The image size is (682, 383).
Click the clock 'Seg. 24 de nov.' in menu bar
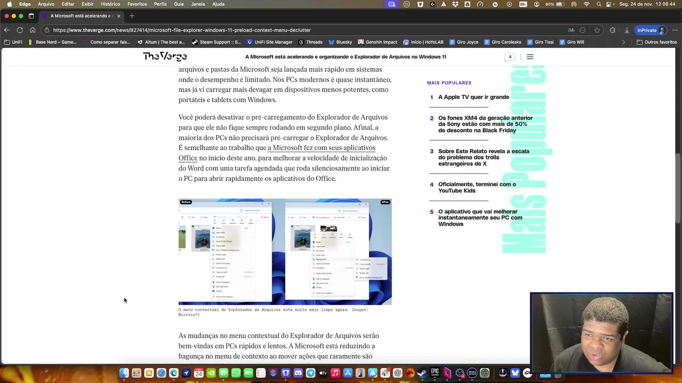(x=648, y=4)
